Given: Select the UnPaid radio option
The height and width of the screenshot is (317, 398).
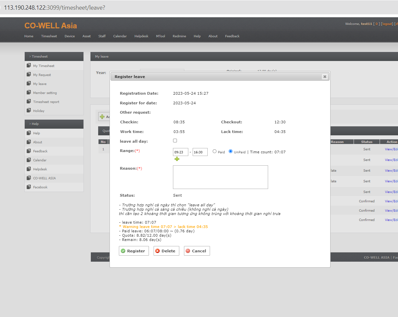Looking at the screenshot, I should [x=230, y=151].
